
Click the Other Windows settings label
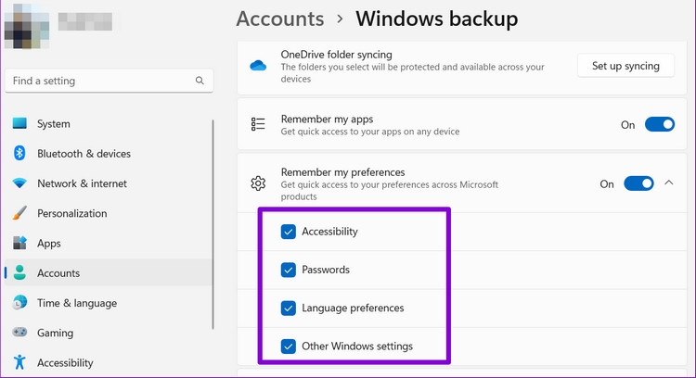357,346
